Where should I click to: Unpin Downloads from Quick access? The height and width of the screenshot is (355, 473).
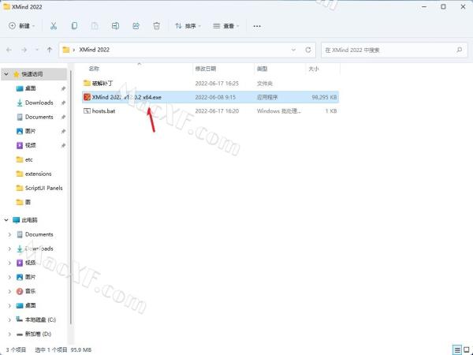(63, 103)
